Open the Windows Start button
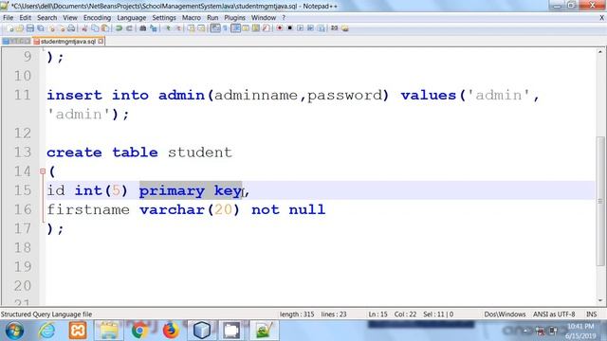 pos(14,331)
